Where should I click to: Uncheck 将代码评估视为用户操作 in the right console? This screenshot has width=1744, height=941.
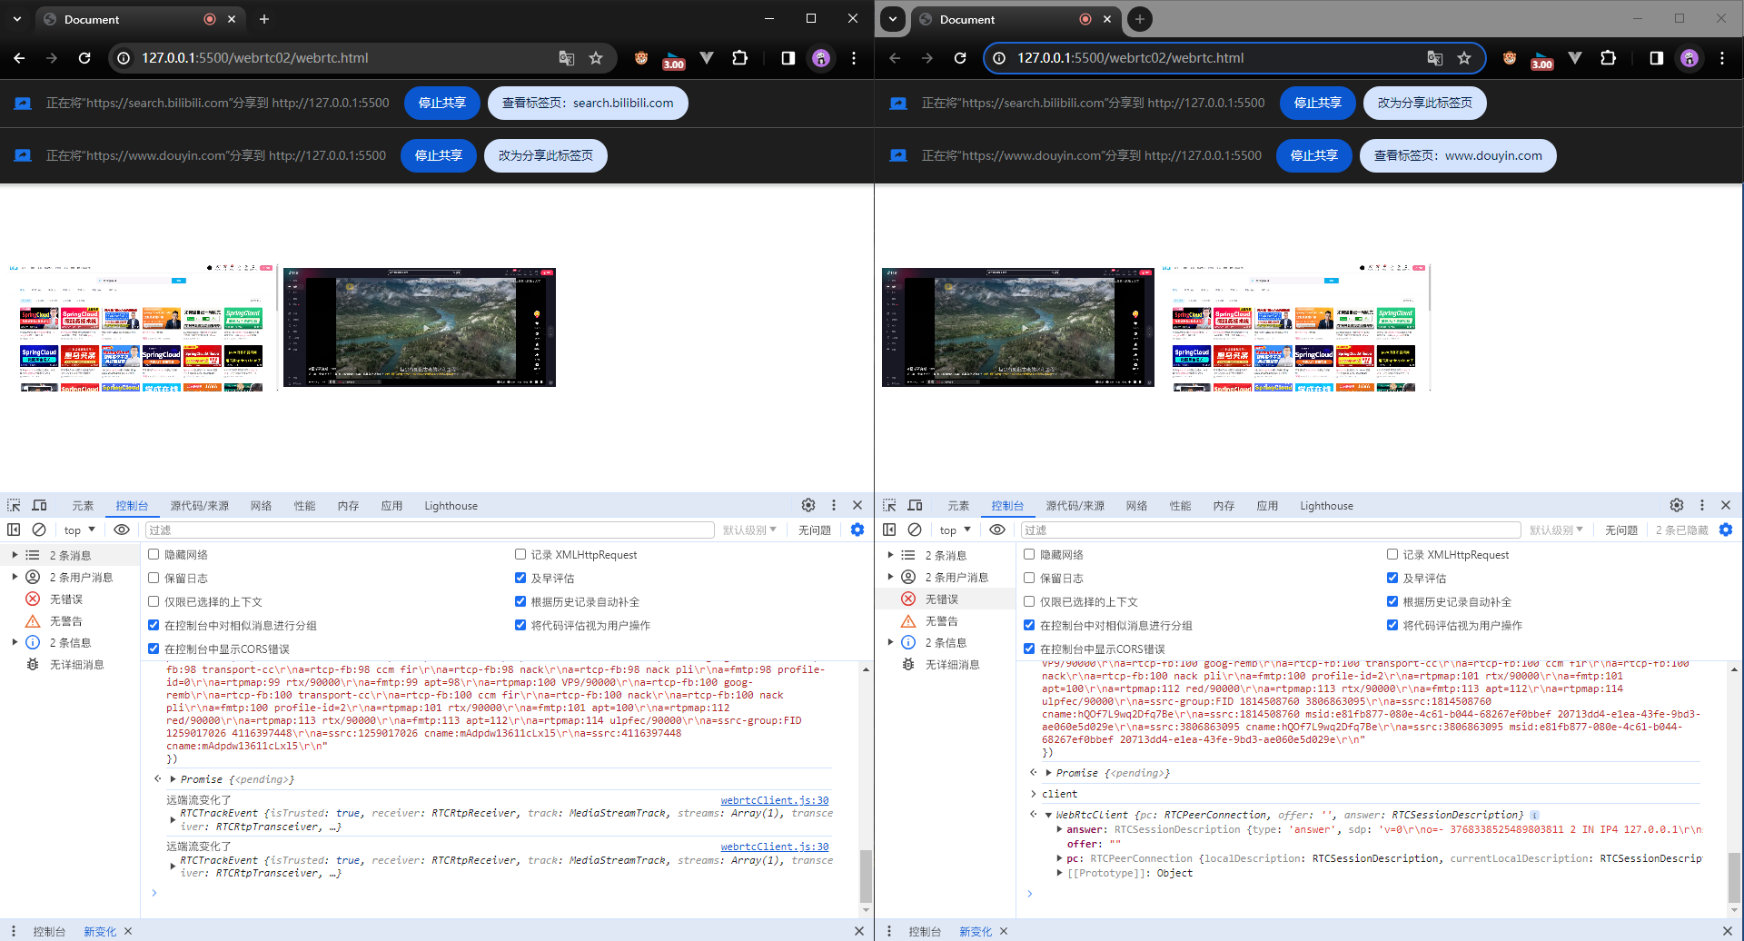(x=1392, y=625)
